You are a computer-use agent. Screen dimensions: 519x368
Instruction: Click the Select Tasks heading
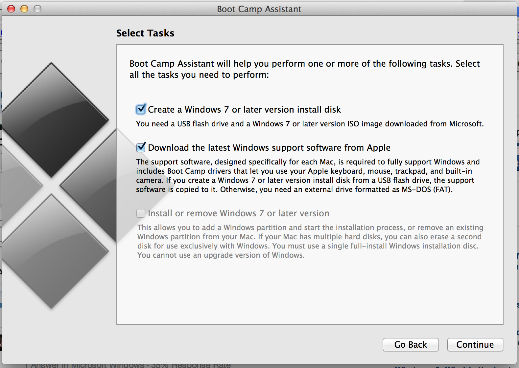pyautogui.click(x=145, y=33)
